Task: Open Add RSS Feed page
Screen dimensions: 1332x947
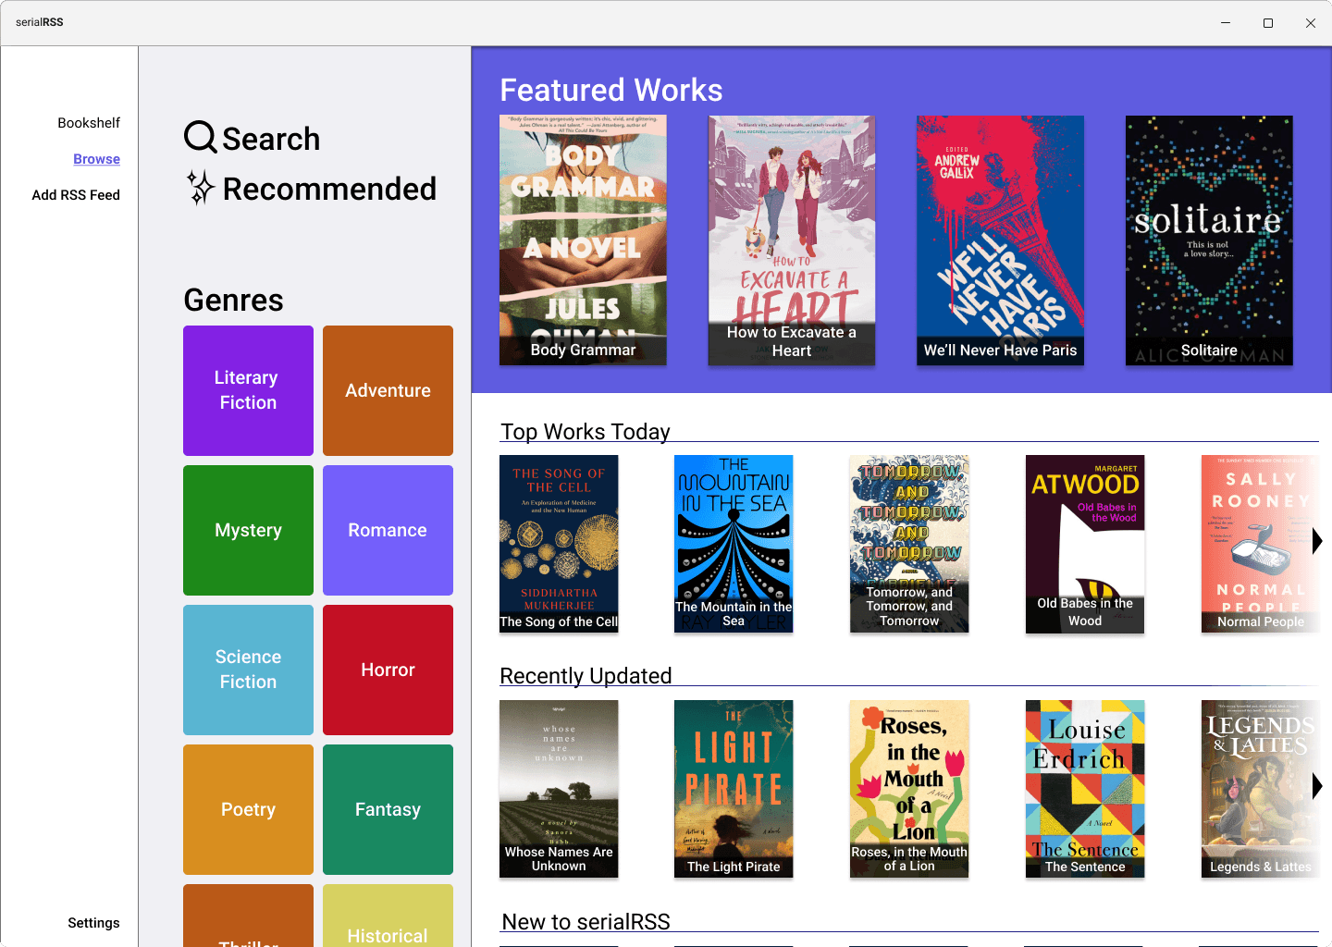Action: coord(76,195)
